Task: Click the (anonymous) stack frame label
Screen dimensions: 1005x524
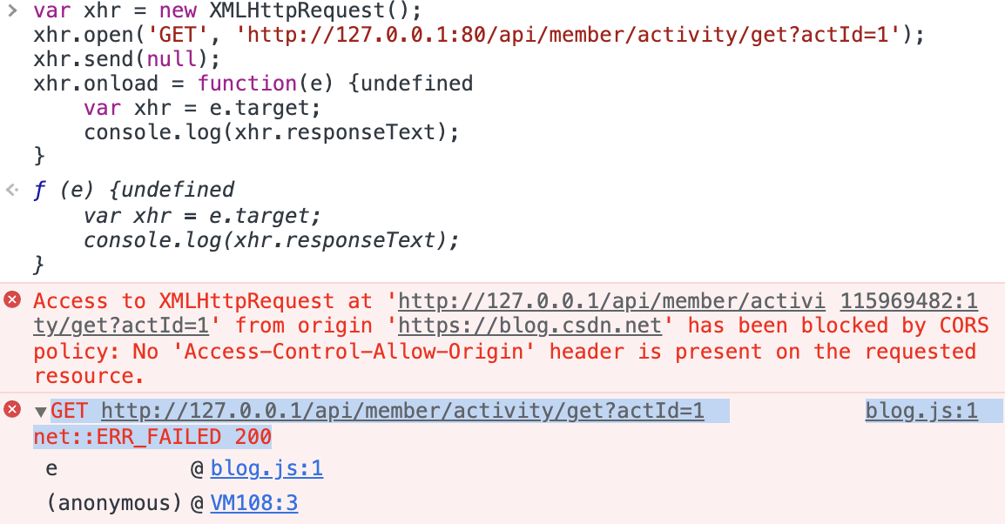Action: tap(115, 503)
